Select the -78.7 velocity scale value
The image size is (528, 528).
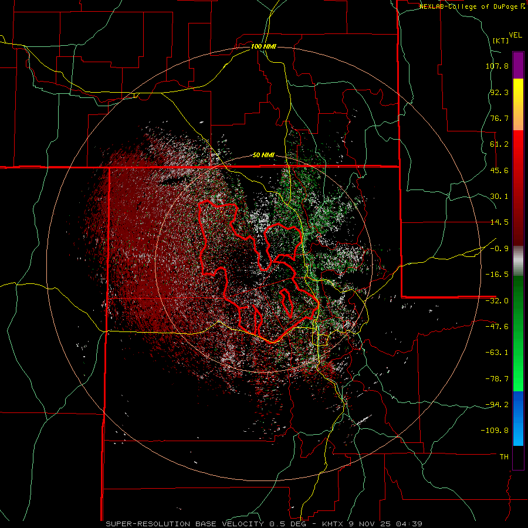click(x=497, y=379)
